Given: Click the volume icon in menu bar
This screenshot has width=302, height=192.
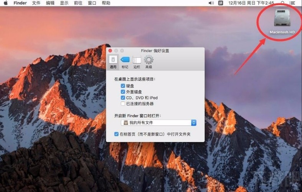Looking at the screenshot, I should pyautogui.click(x=211, y=3).
